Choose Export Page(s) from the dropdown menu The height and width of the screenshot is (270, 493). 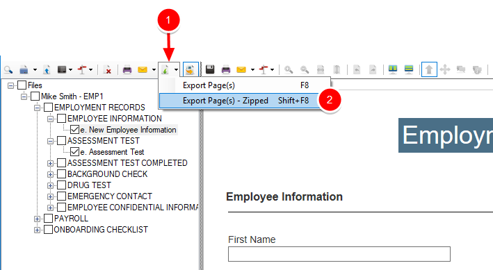(245, 85)
